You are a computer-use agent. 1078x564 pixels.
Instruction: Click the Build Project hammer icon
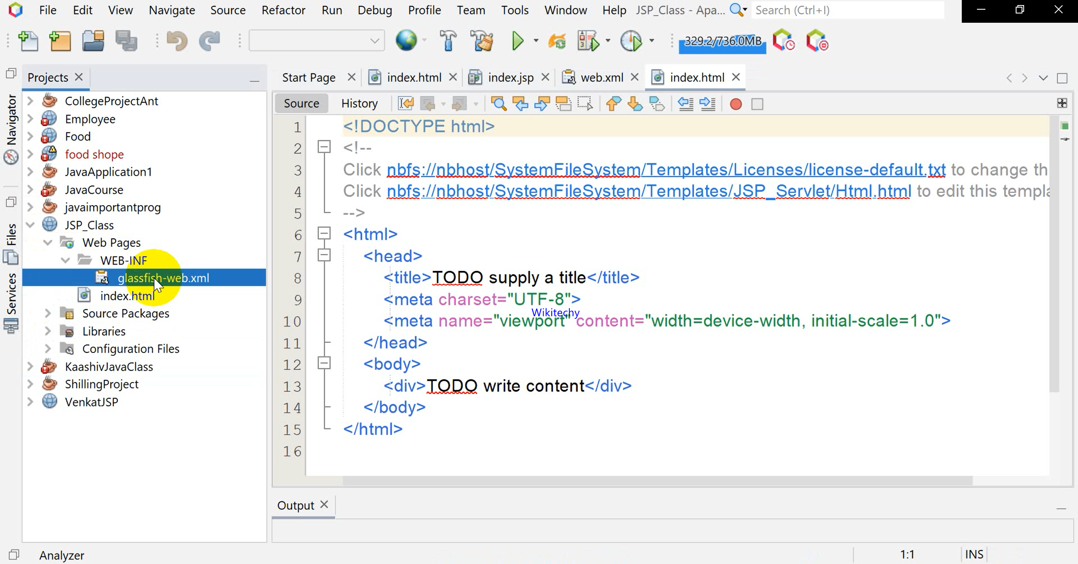click(448, 41)
